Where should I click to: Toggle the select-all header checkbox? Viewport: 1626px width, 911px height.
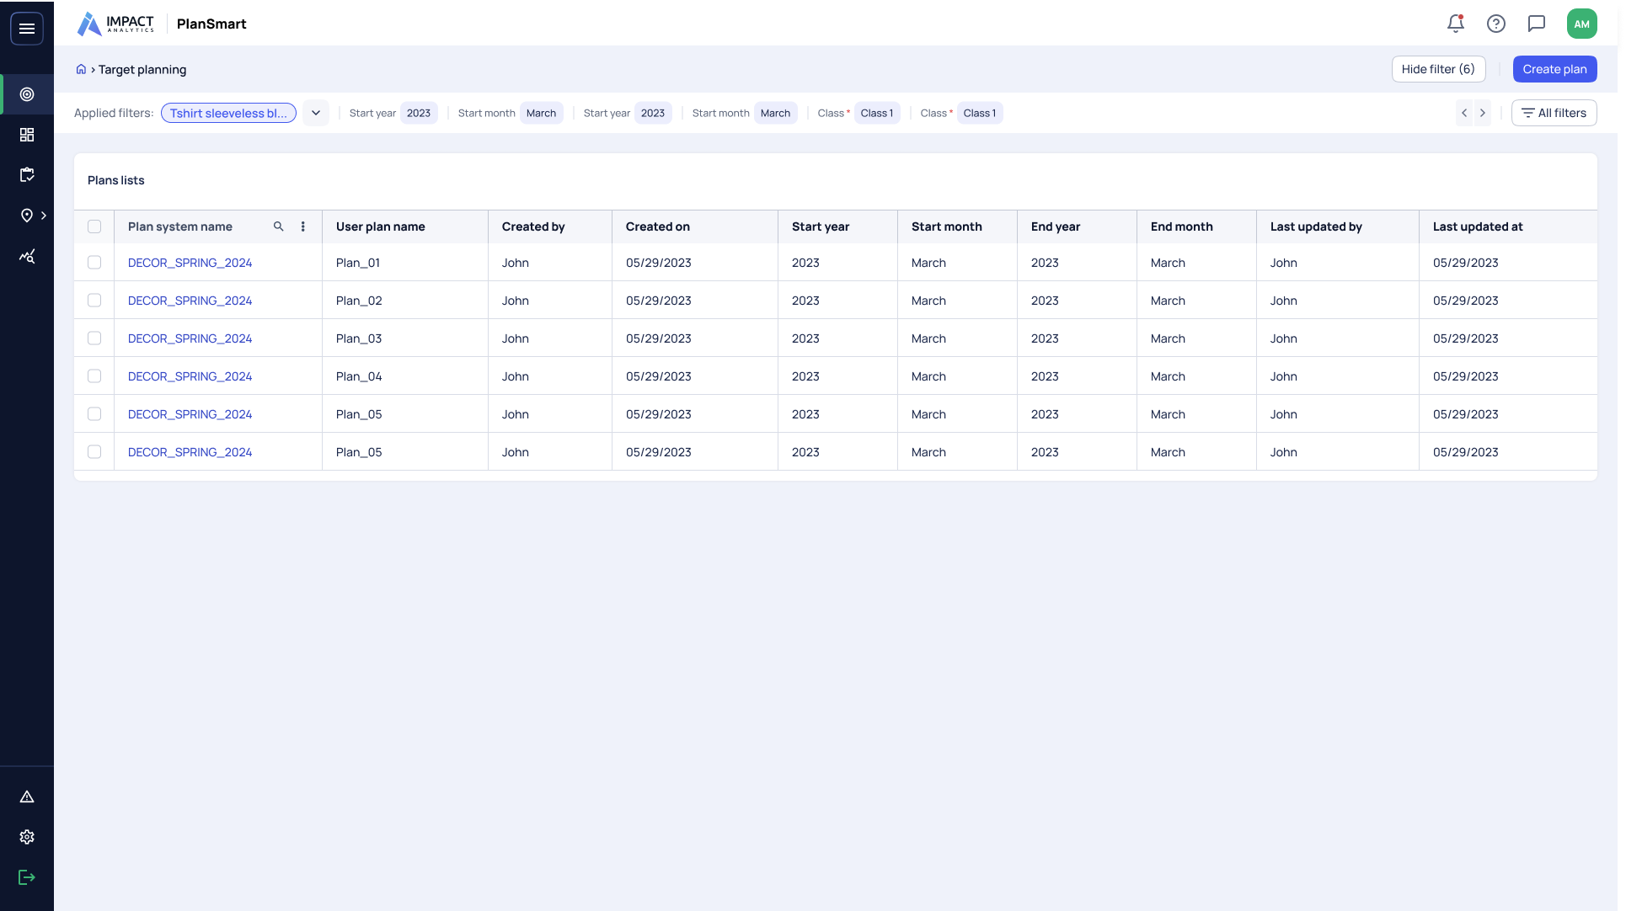[x=94, y=226]
